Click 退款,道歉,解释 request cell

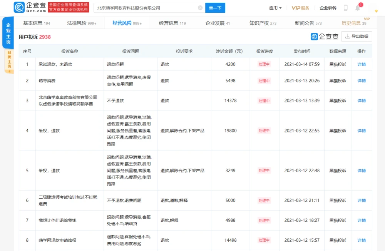point(174,201)
